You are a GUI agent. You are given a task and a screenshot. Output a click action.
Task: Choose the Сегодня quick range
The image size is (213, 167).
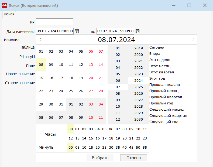coord(157,47)
